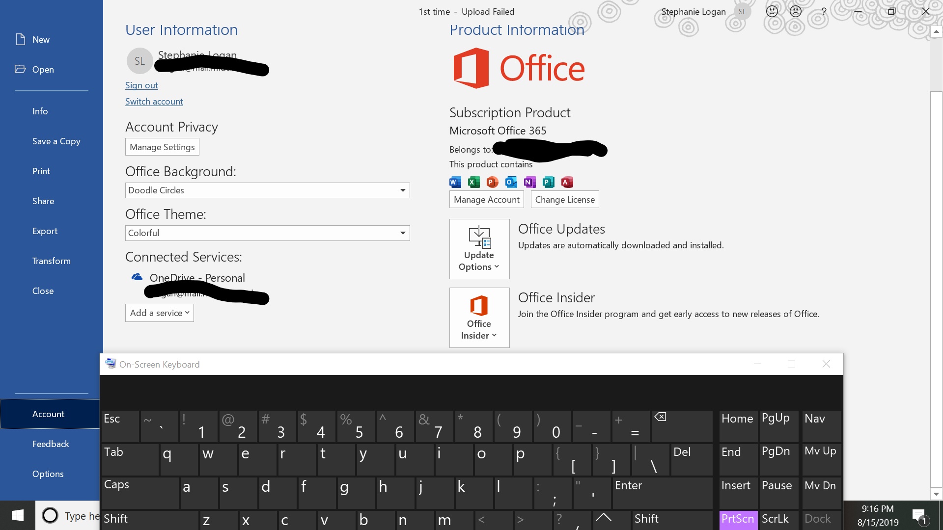Click the OneNote application icon
This screenshot has width=943, height=530.
(529, 182)
